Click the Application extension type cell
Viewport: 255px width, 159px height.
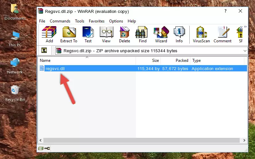point(212,68)
